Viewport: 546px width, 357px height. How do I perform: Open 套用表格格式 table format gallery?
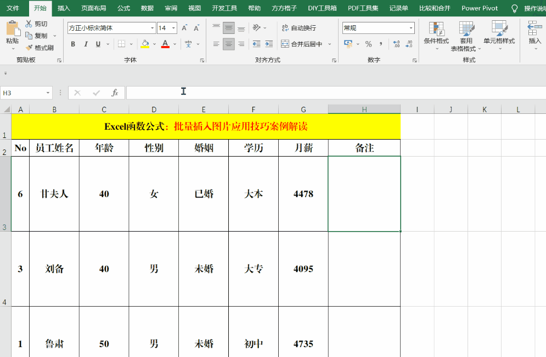pos(466,36)
